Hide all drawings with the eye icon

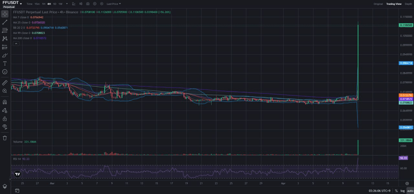tap(5, 127)
